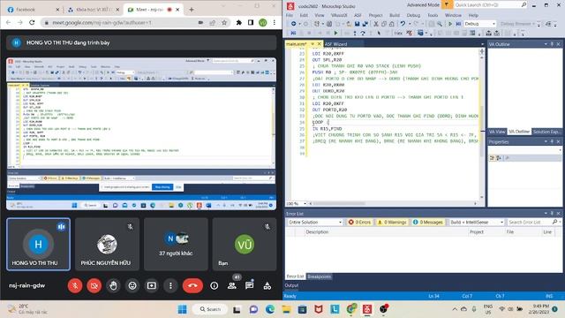Open the Output panel tab
Image resolution: width=565 pixels, height=318 pixels.
(x=291, y=285)
